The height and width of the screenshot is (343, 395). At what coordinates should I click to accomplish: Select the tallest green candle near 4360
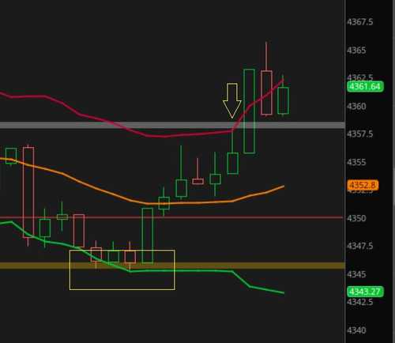coord(249,111)
